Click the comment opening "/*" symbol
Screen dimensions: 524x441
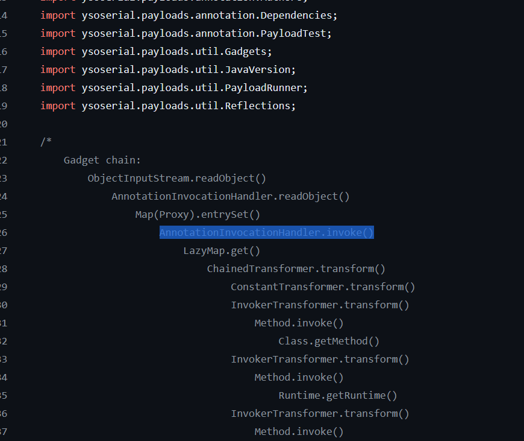click(x=46, y=142)
